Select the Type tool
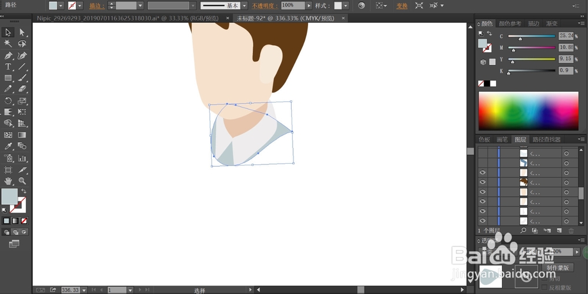Viewport: 588px width, 294px height. [8, 66]
